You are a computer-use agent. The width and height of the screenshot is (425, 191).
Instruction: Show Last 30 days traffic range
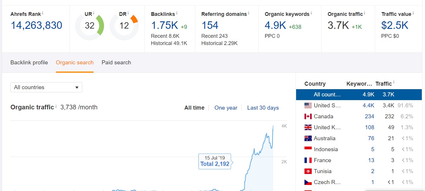263,108
